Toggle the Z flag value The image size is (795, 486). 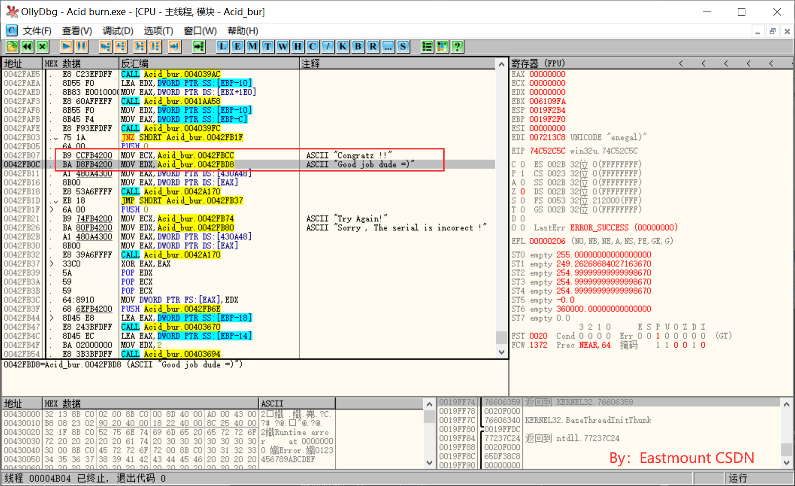(x=522, y=192)
